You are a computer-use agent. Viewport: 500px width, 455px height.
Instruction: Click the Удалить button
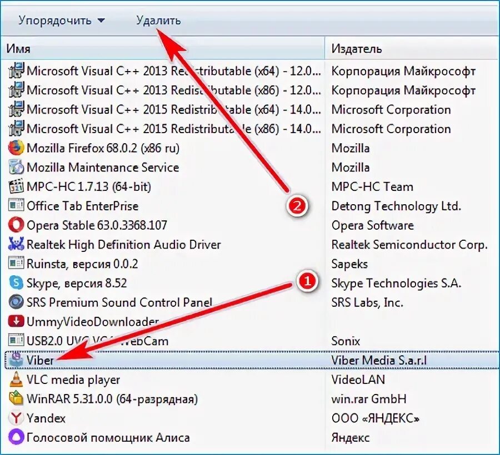point(158,21)
